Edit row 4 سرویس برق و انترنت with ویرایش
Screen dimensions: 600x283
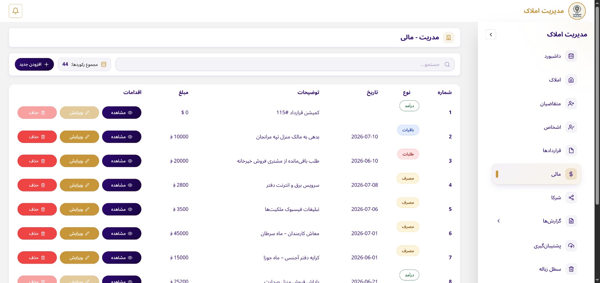point(79,185)
